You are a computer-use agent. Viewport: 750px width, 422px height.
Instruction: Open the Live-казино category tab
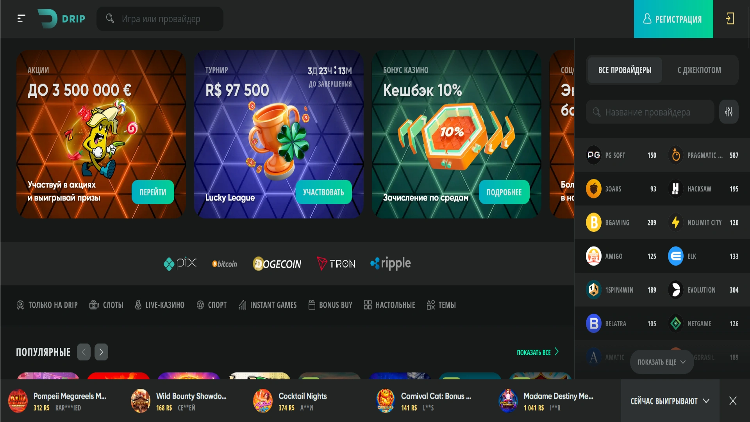159,305
